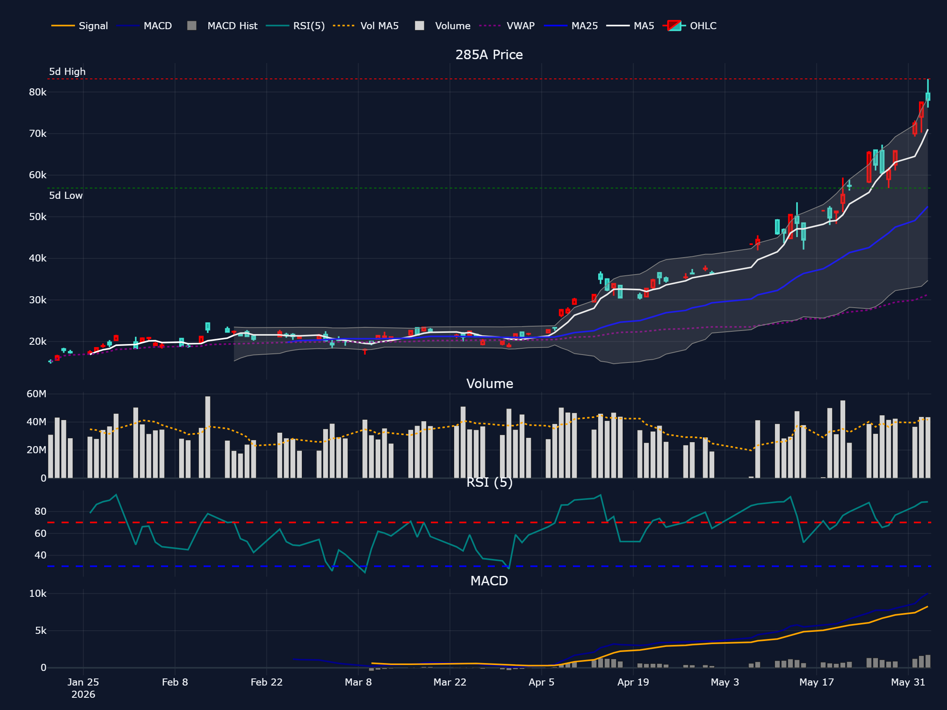
Task: Toggle the MA25 legend entry
Action: point(571,26)
